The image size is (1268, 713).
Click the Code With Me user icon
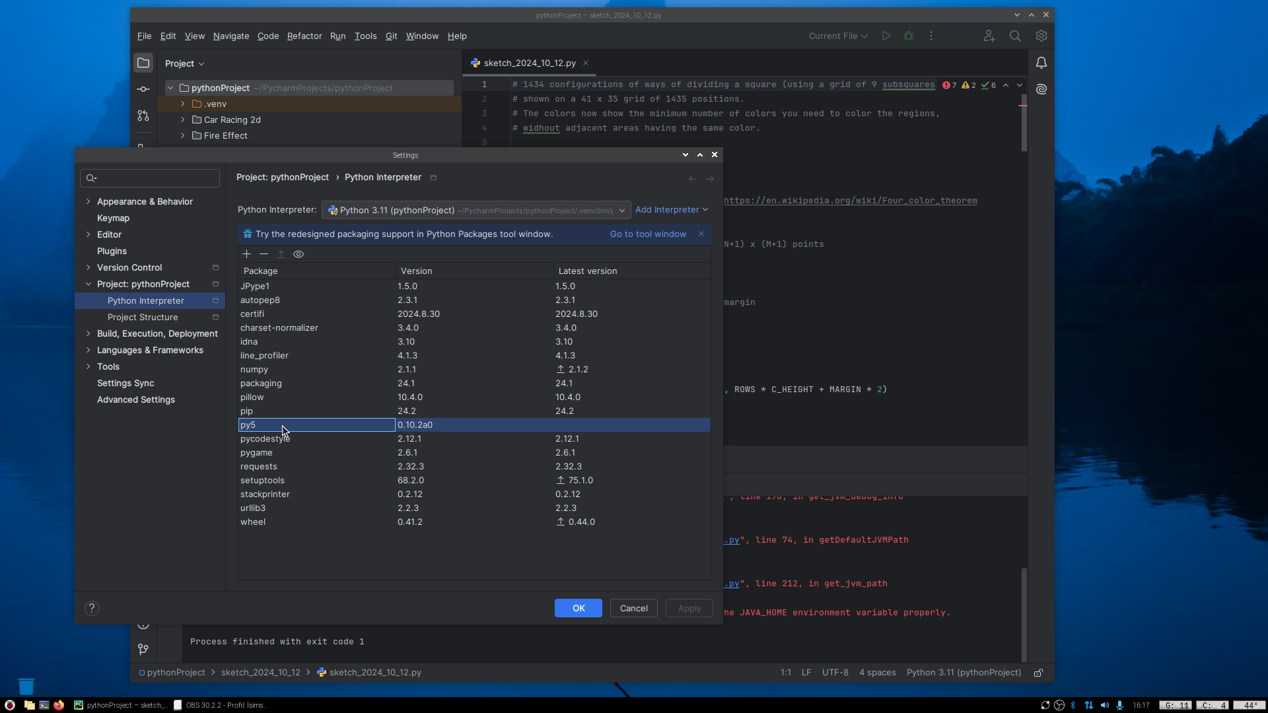tap(989, 36)
